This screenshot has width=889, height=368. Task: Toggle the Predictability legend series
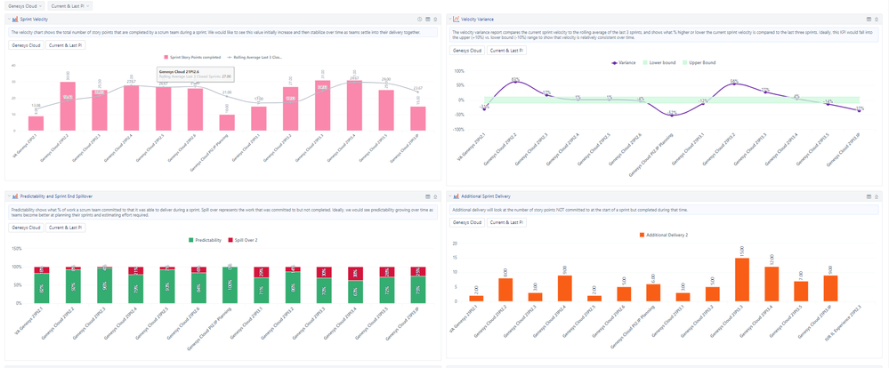pyautogui.click(x=205, y=240)
